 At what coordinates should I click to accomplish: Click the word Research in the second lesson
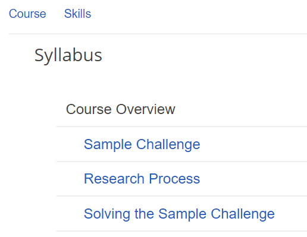(x=114, y=179)
